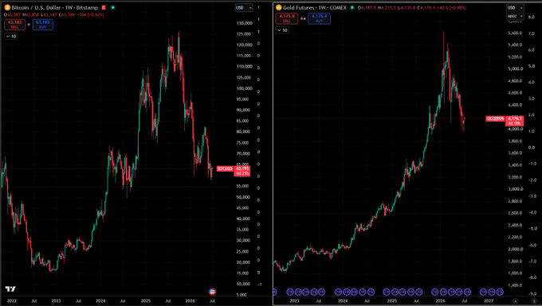The image size is (542, 306).
Task: Click the rightmost purple contract rollover marker
Action: [x=500, y=292]
